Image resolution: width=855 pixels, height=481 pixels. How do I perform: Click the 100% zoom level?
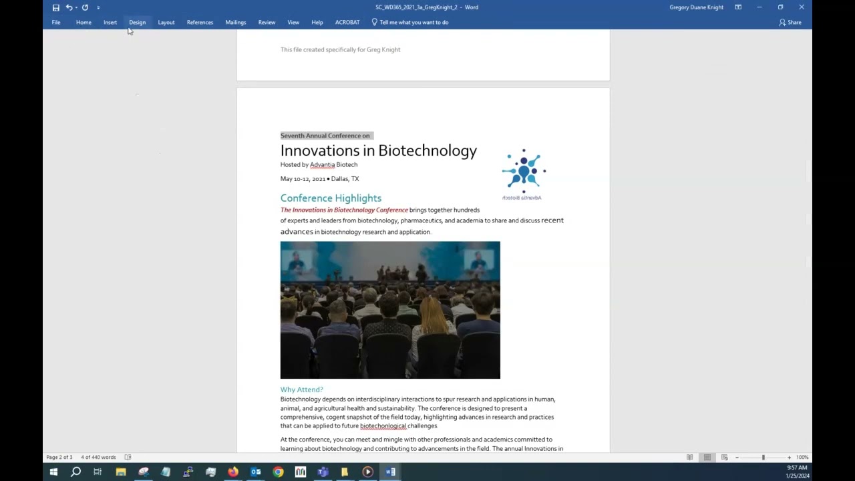pyautogui.click(x=802, y=457)
